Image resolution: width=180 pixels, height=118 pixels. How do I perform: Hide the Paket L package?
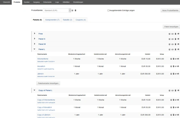178,49
